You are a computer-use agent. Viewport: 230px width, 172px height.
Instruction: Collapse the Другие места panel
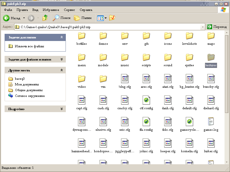[x=62, y=70]
